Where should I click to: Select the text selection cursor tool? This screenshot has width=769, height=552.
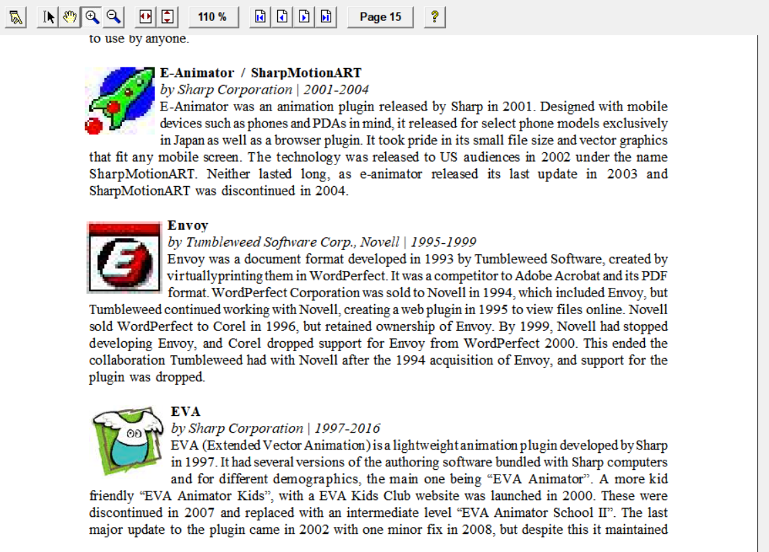[48, 17]
